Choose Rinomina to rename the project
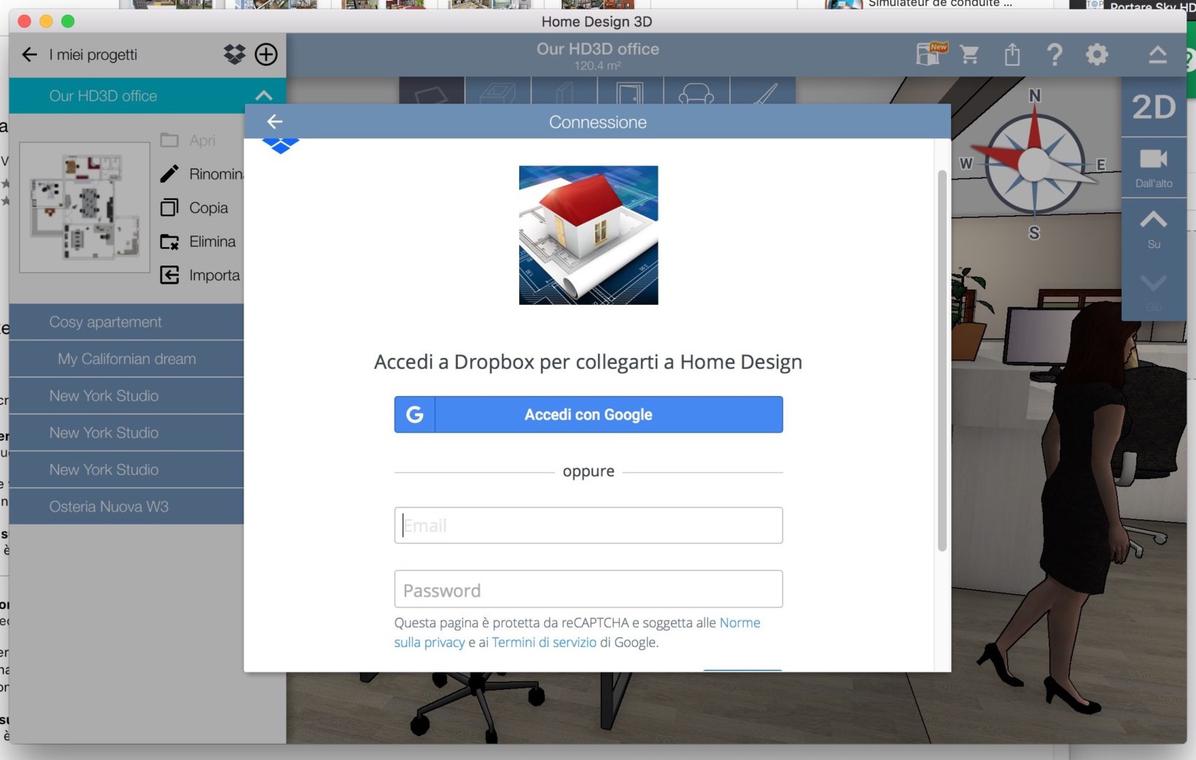The height and width of the screenshot is (760, 1196). click(202, 174)
